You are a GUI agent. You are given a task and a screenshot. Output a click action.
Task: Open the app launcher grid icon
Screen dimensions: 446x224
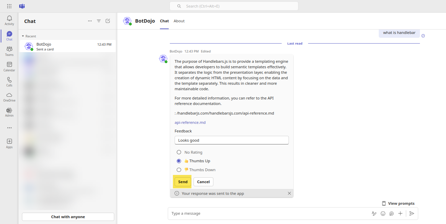pyautogui.click(x=9, y=6)
